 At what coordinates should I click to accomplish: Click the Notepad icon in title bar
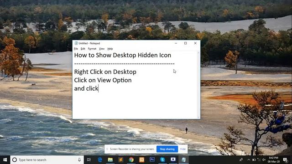(x=76, y=43)
